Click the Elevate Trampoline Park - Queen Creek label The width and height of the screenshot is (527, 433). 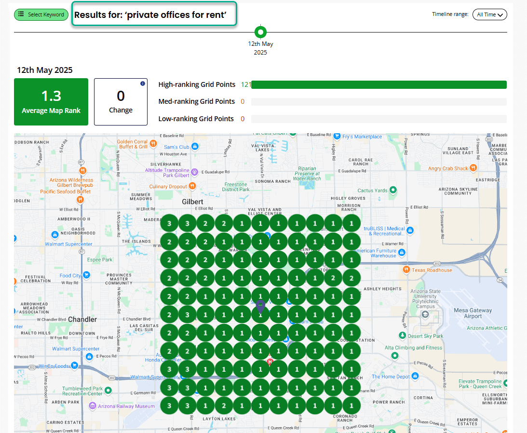pyautogui.click(x=480, y=384)
